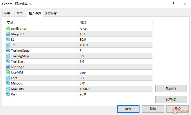Select the Slippage variable name
This screenshot has width=191, height=115.
pos(17,67)
